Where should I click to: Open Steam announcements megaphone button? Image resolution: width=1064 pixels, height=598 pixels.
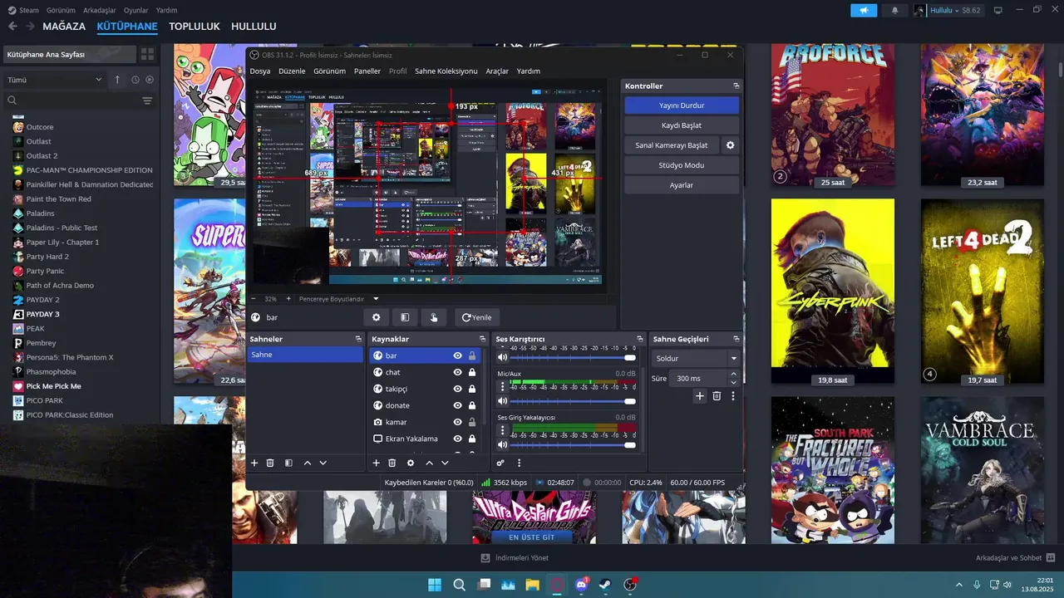tap(864, 10)
